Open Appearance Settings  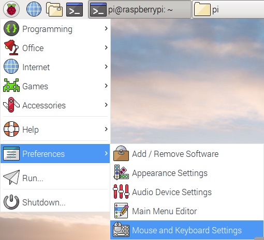(187, 172)
